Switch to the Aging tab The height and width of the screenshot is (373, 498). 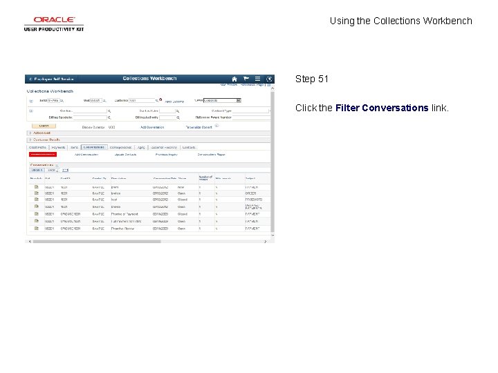(141, 148)
